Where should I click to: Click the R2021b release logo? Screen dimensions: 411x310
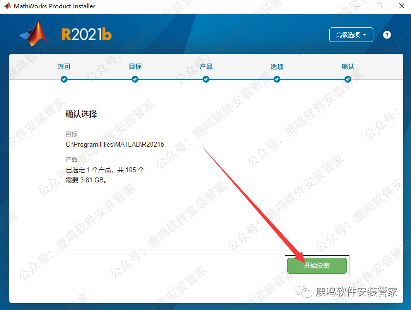point(86,34)
